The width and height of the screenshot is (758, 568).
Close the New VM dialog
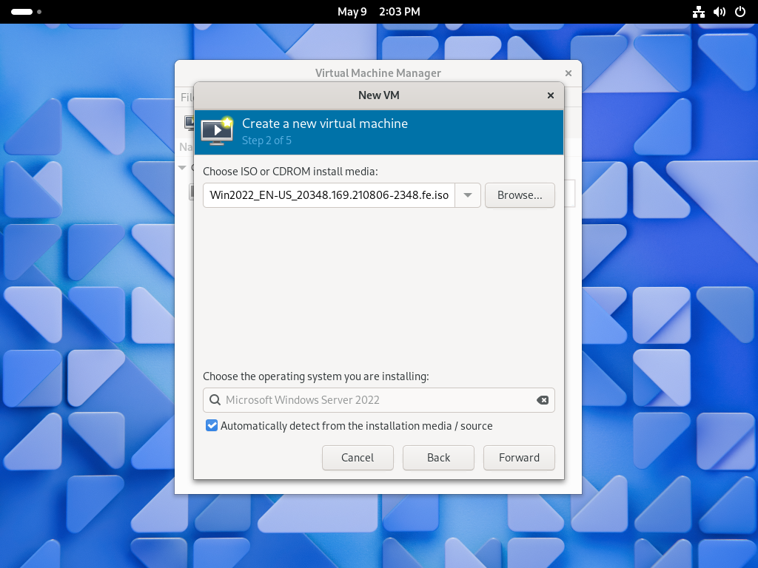551,95
